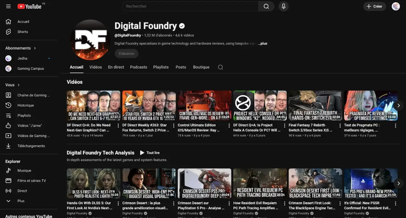Viewport: 406px width, 218px height.
Task: Go to Accueil in sidebar
Action: point(29,21)
